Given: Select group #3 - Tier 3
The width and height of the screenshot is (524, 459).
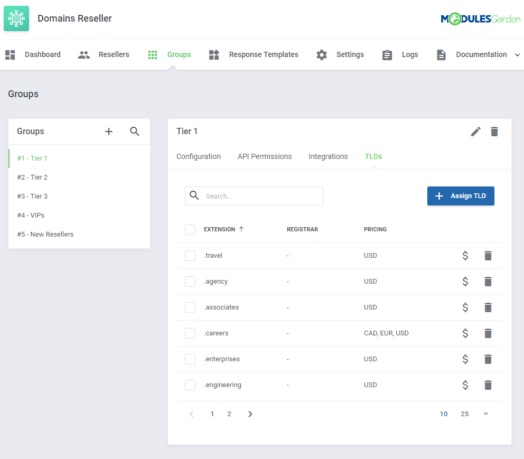Looking at the screenshot, I should (79, 196).
